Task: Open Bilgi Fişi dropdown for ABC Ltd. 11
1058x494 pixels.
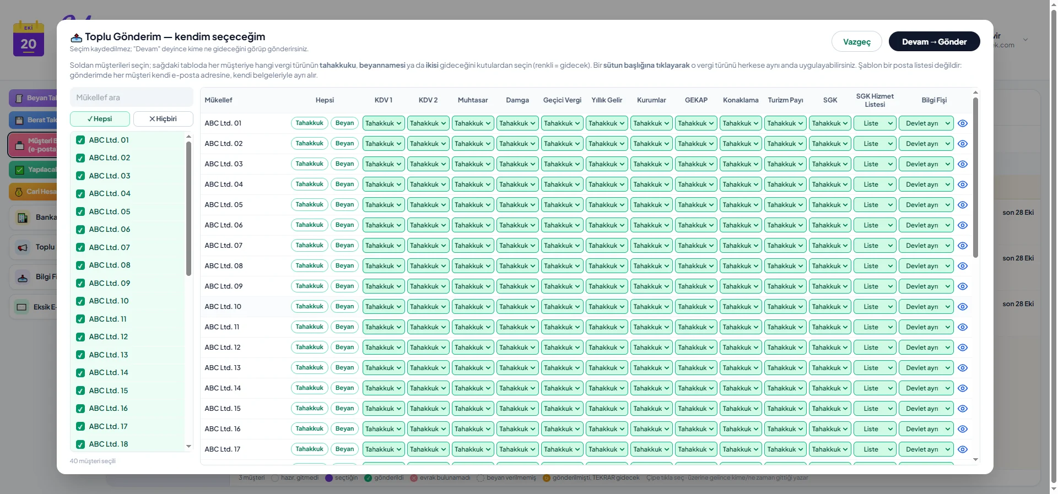Action: click(x=926, y=327)
